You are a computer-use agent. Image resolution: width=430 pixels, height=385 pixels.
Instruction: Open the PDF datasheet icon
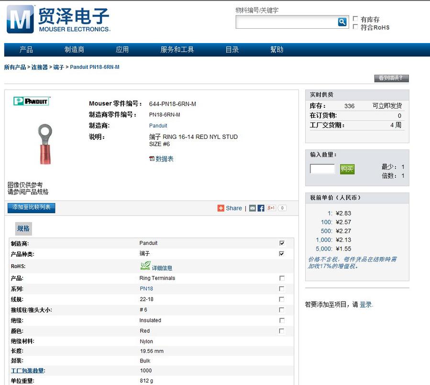click(152, 159)
